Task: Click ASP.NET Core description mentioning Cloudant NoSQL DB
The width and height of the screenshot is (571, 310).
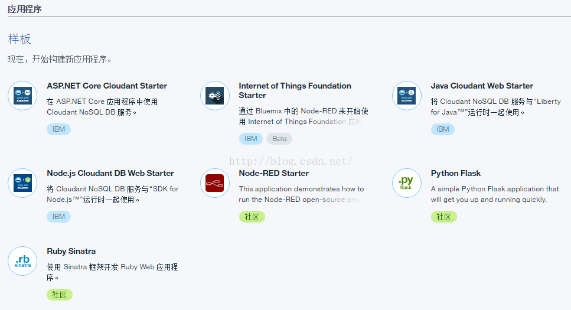Action: [x=102, y=107]
